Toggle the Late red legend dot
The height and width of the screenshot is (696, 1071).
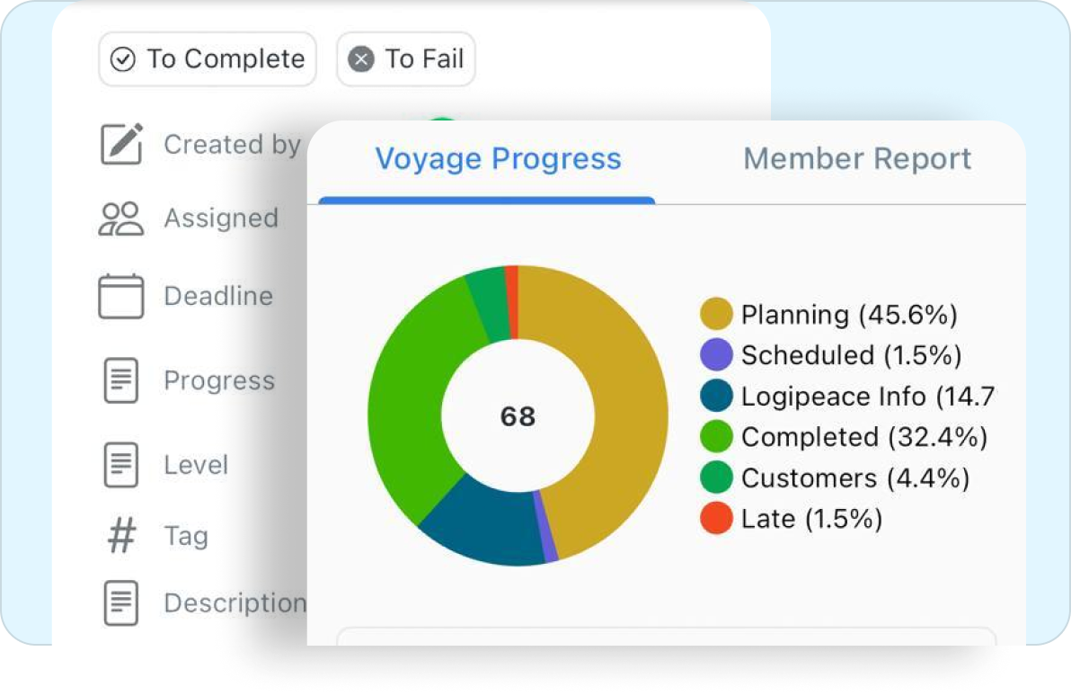pos(716,518)
